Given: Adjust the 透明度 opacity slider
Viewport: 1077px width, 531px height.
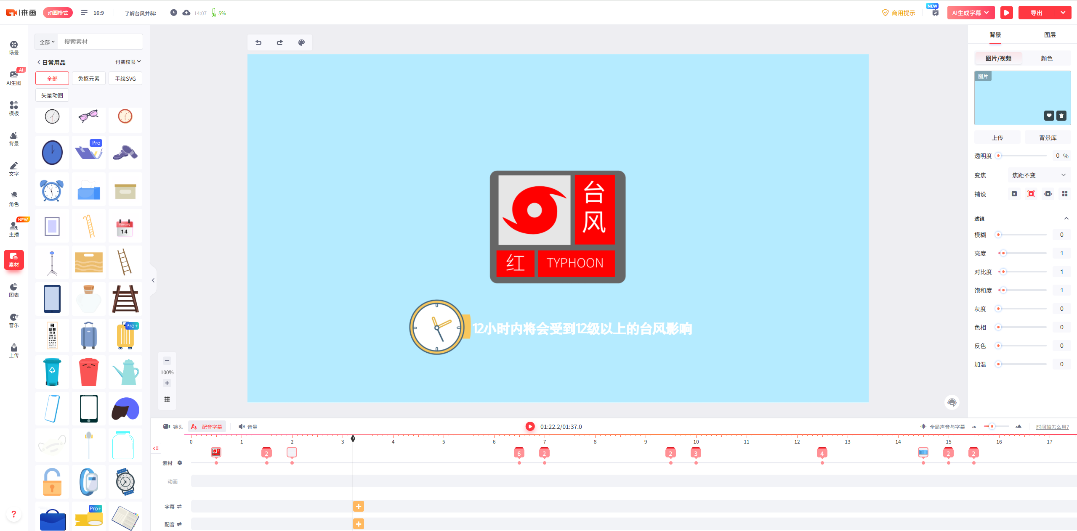Looking at the screenshot, I should coord(1021,156).
